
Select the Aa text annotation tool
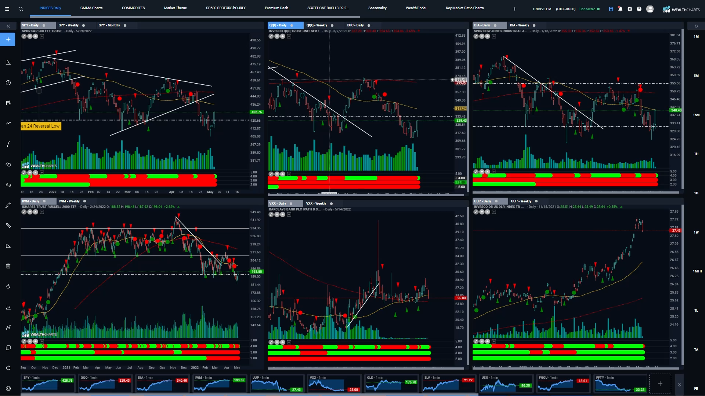pyautogui.click(x=8, y=185)
